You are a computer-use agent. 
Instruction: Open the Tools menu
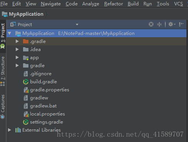(163, 4)
